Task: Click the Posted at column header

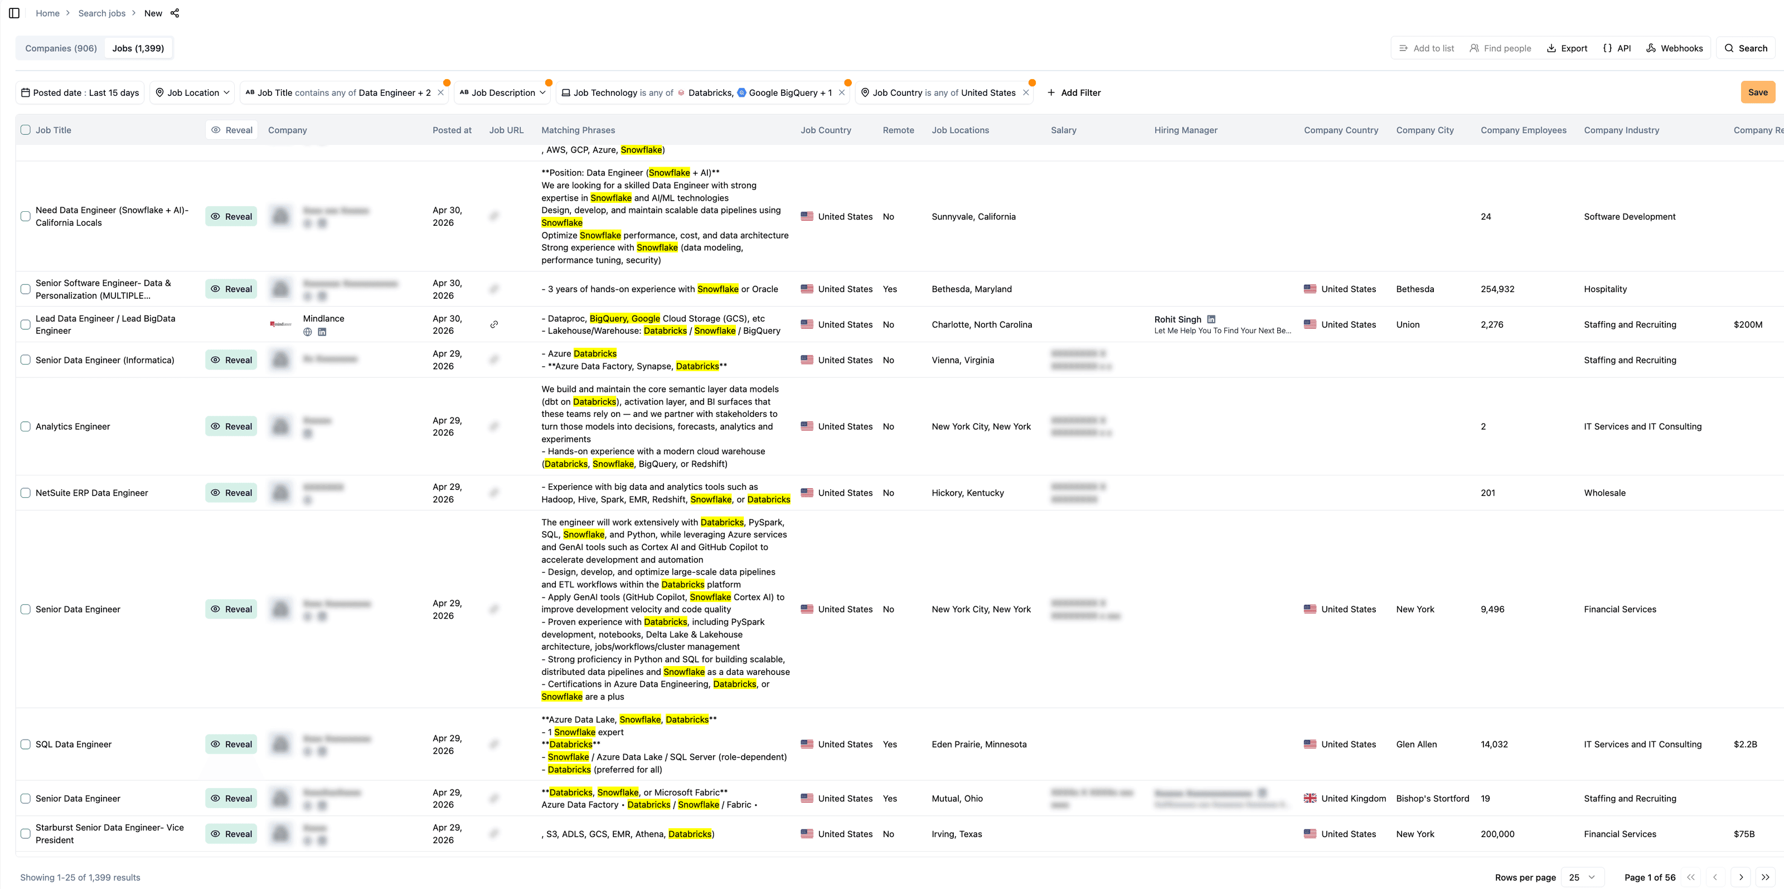Action: click(x=452, y=130)
